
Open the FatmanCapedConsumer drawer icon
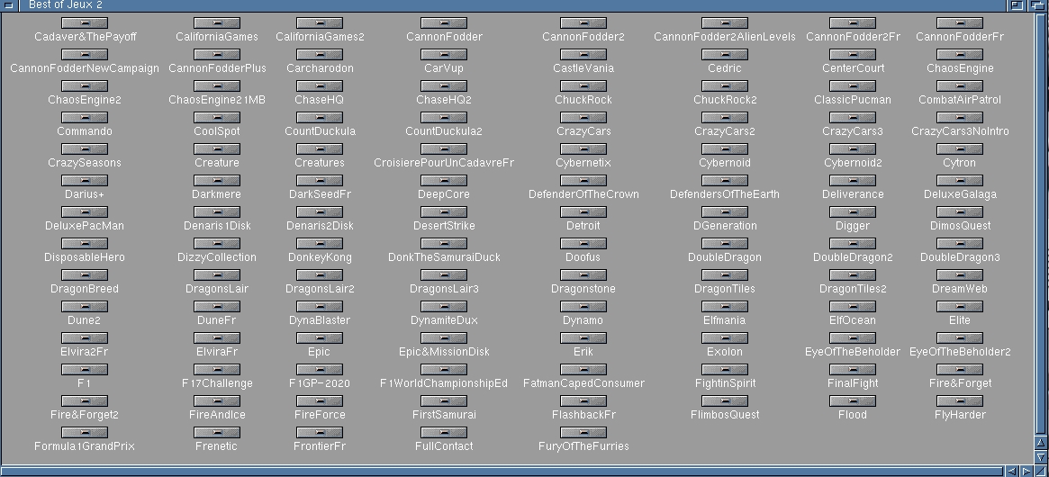click(583, 369)
